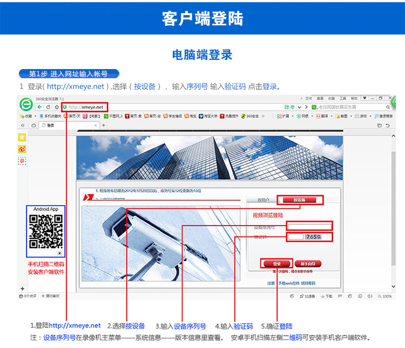Click the verification code input field

pyautogui.click(x=296, y=236)
